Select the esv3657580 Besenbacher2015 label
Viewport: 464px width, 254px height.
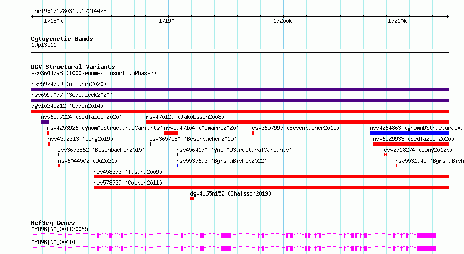[193, 139]
